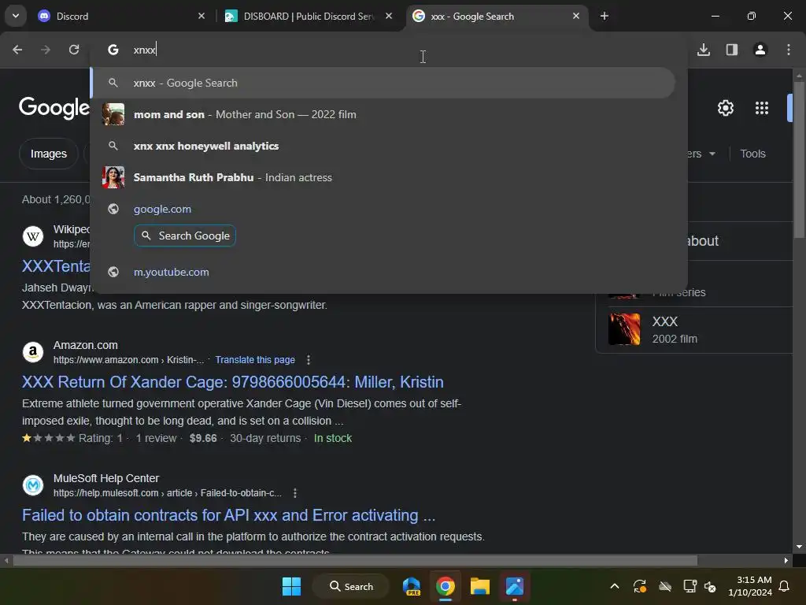Screen dimensions: 806x605
Task: Open Chrome downloads icon
Action: [704, 50]
